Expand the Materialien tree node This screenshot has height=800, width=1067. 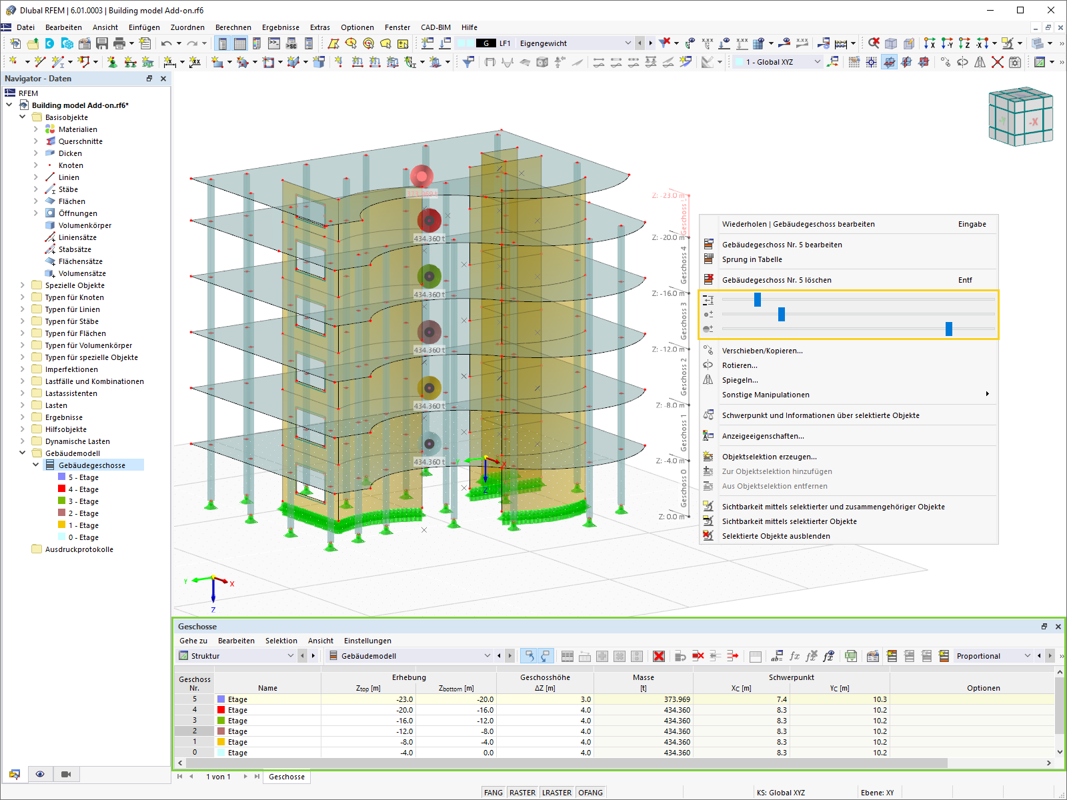click(36, 129)
